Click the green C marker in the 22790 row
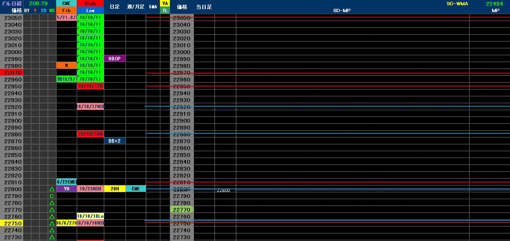 (52, 196)
